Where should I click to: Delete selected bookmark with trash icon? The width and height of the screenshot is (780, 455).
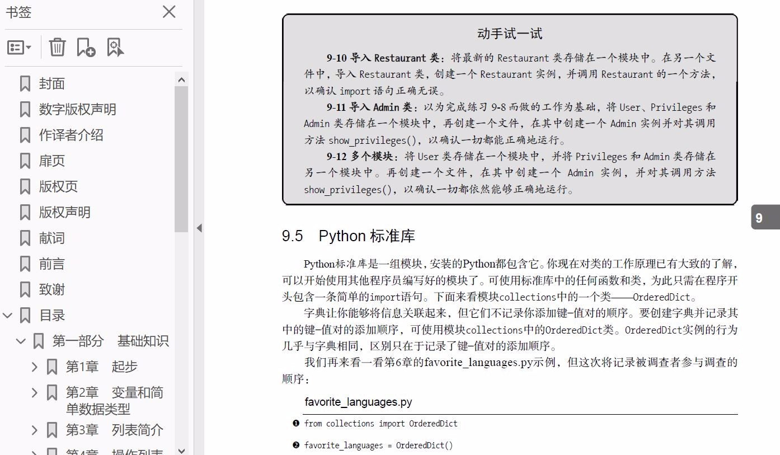(x=57, y=48)
